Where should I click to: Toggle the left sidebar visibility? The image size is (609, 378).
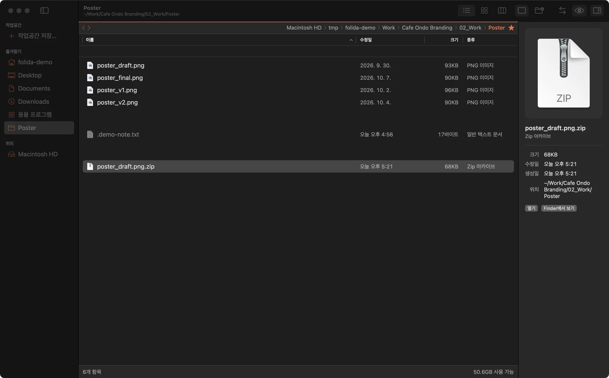pos(45,11)
